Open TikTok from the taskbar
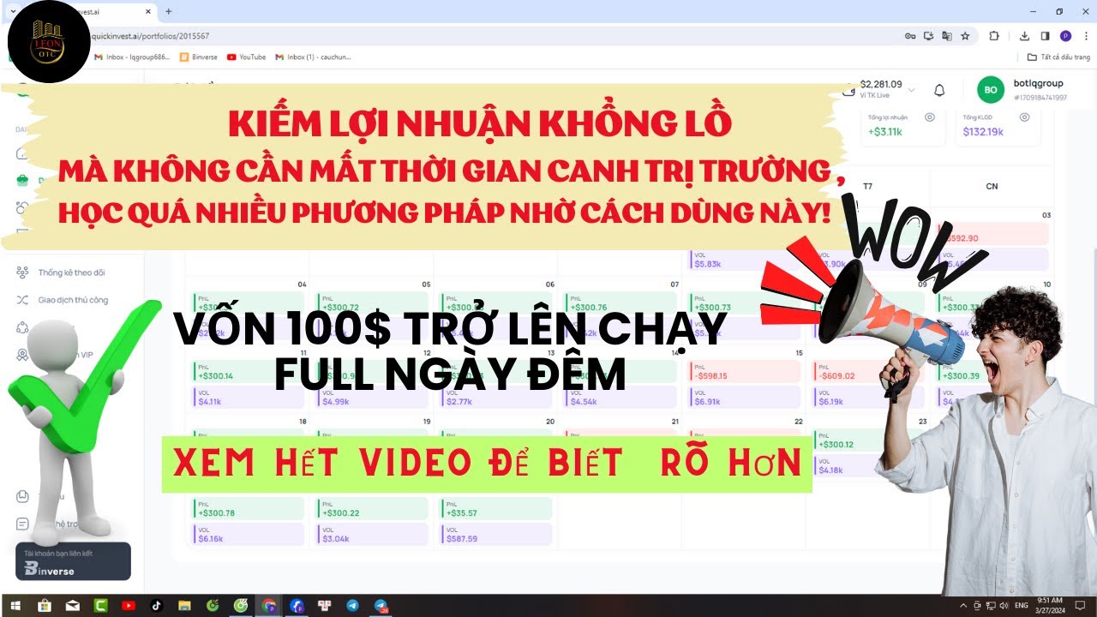Image resolution: width=1097 pixels, height=617 pixels. [x=157, y=606]
